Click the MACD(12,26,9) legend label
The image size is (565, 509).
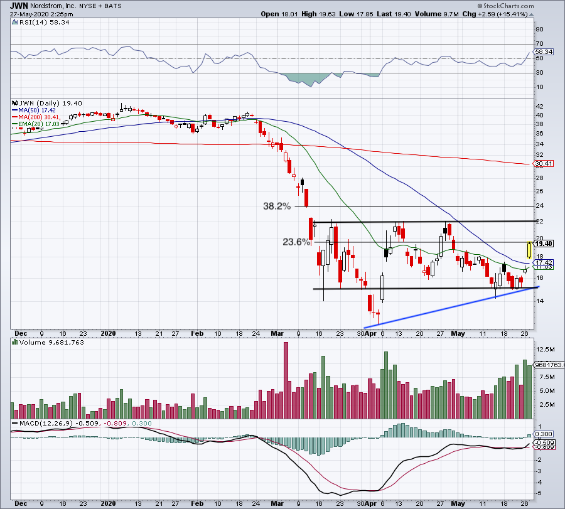pyautogui.click(x=45, y=423)
